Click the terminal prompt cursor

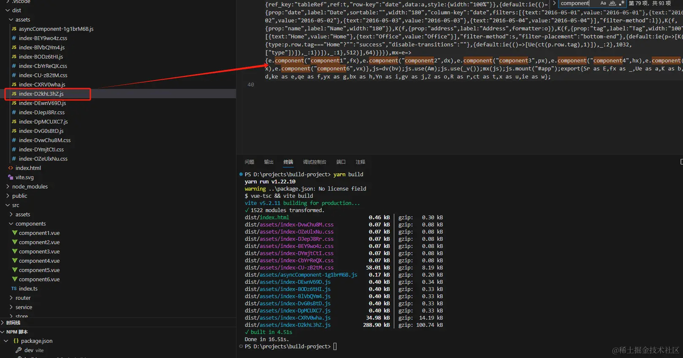pos(335,347)
